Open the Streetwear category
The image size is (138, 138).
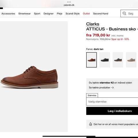(x=24, y=14)
